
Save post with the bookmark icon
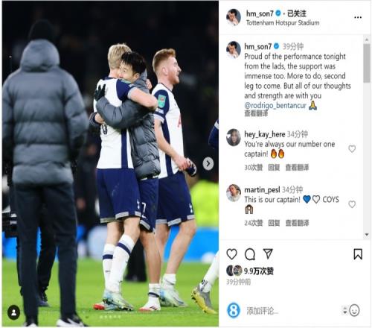[x=358, y=254]
